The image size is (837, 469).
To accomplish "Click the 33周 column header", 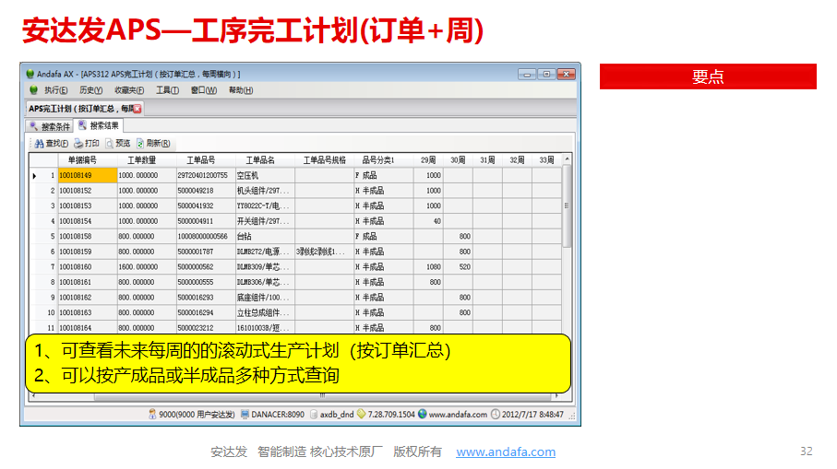I will click(546, 160).
